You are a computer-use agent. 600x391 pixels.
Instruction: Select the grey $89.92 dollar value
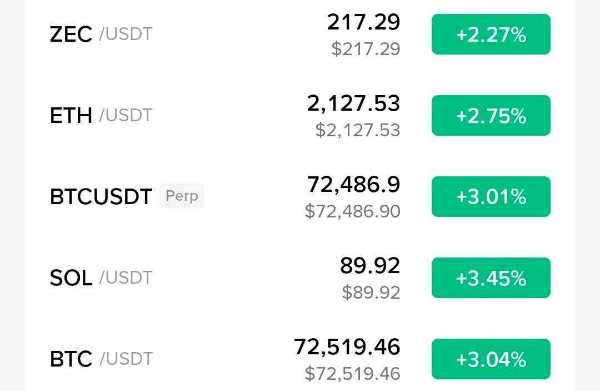point(371,293)
